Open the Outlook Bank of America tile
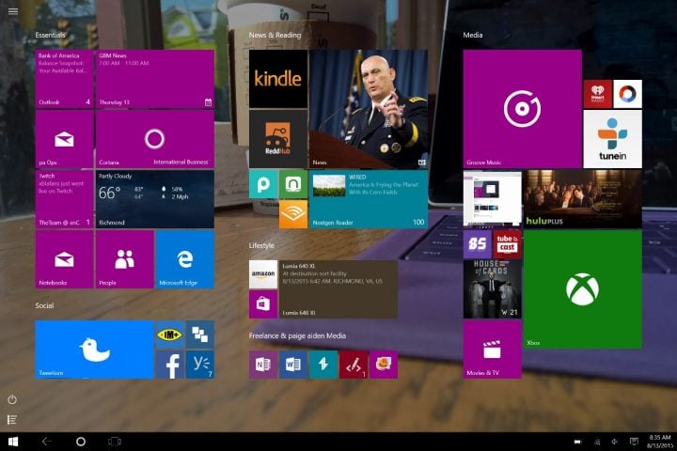Viewport: 677px width, 451px height. [64, 79]
